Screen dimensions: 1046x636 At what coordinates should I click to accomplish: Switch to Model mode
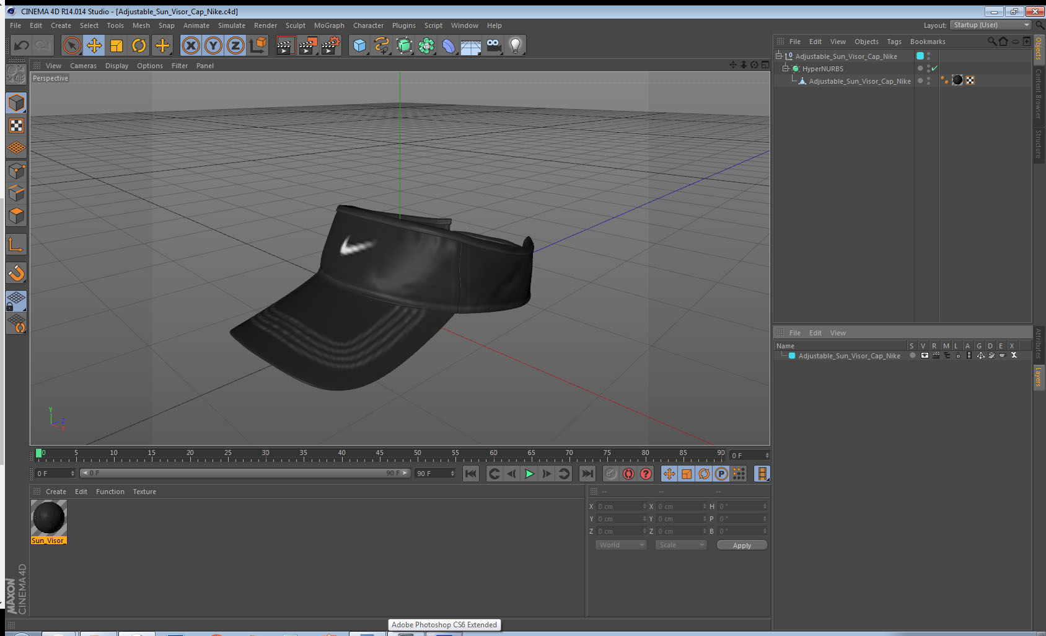(x=17, y=103)
